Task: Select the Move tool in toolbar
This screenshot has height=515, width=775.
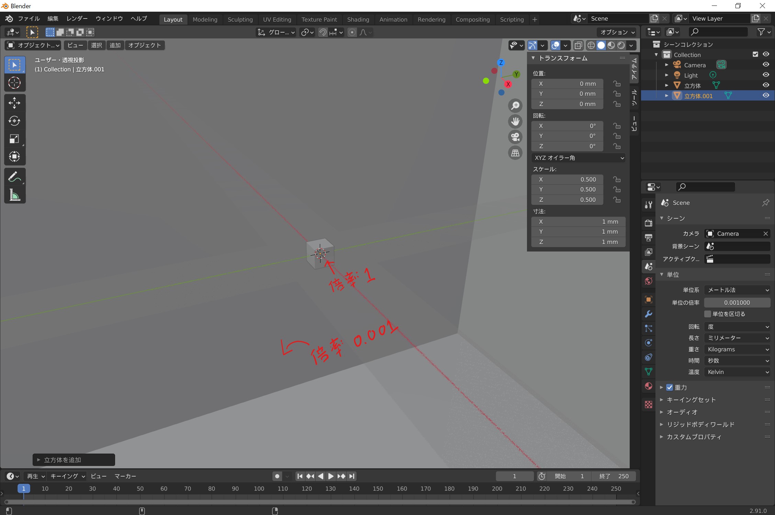Action: [x=14, y=103]
